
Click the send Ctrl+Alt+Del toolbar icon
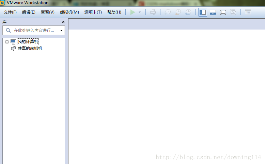pyautogui.click(x=153, y=12)
